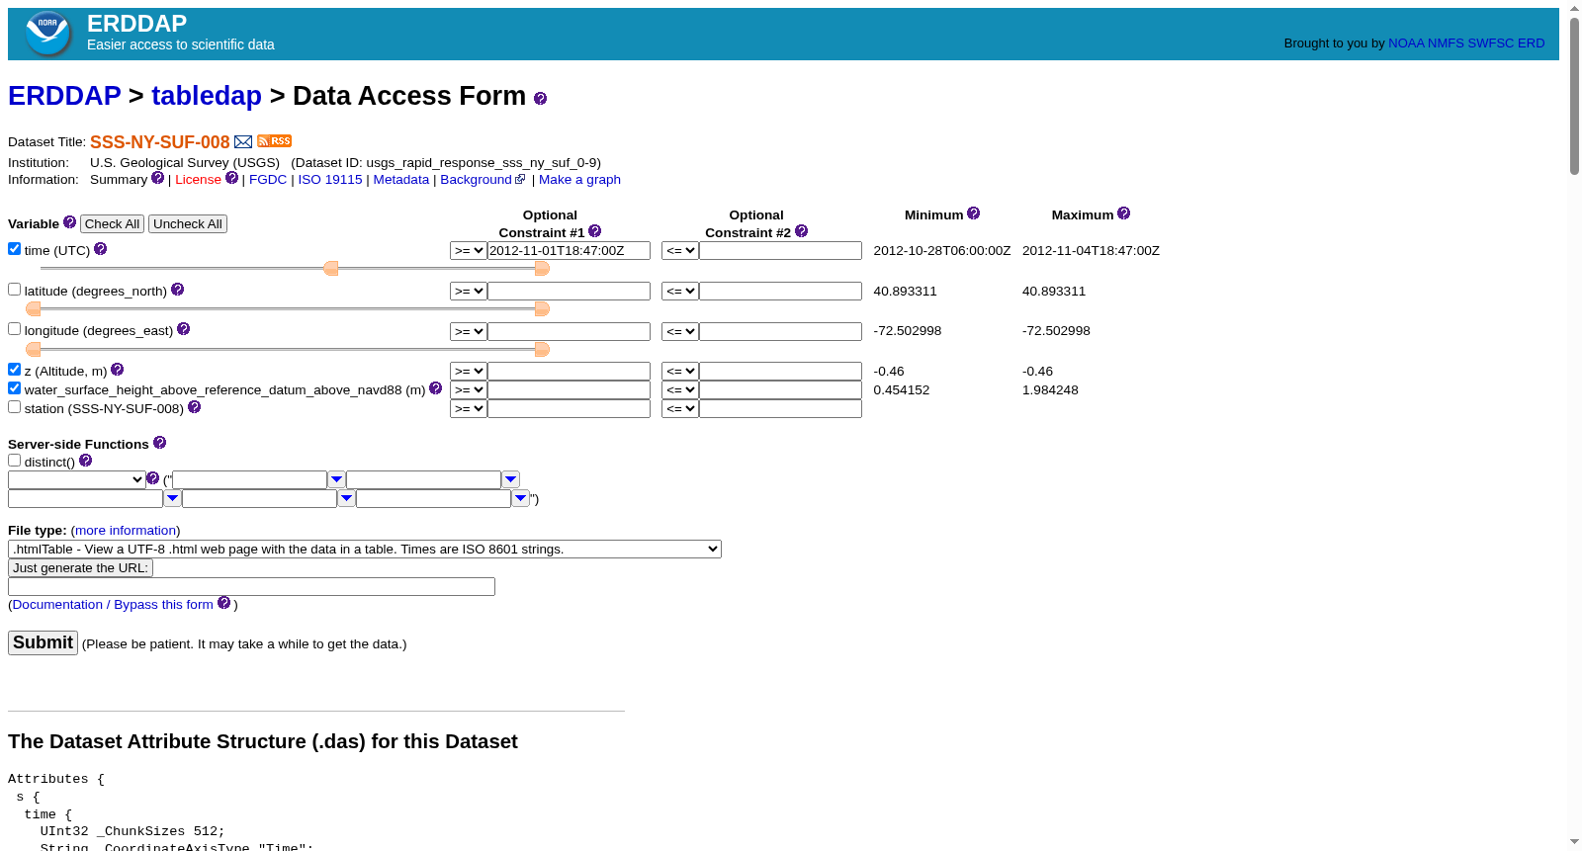Open help icon next to Data Access Form
The width and height of the screenshot is (1582, 851).
tap(540, 98)
